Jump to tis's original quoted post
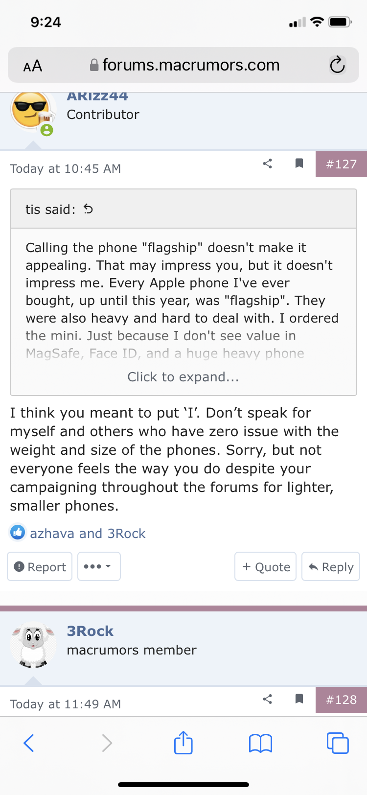The height and width of the screenshot is (795, 367). pyautogui.click(x=89, y=210)
